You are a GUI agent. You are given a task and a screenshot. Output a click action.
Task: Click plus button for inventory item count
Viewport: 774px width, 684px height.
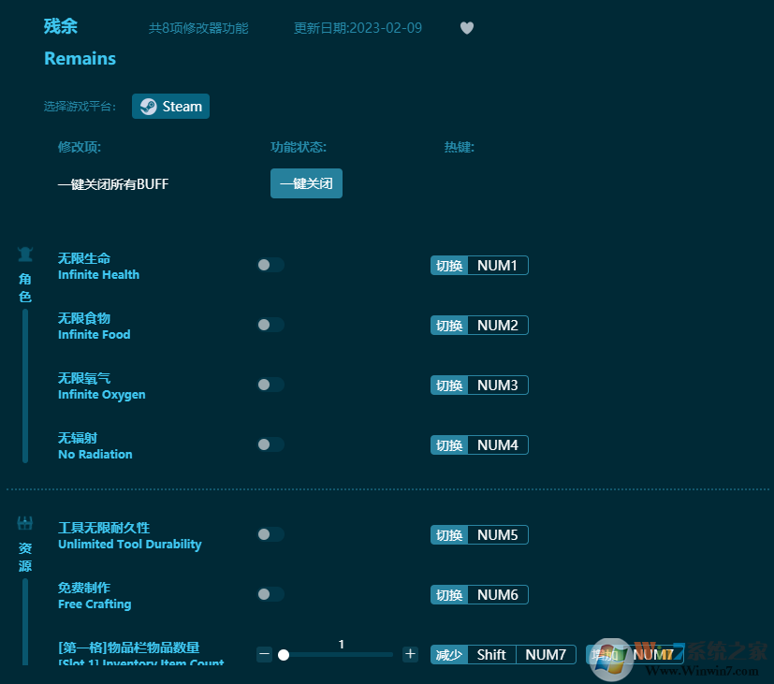tap(410, 654)
